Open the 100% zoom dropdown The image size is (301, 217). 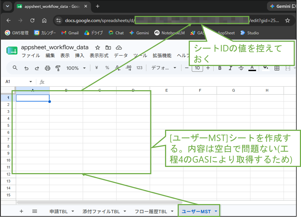pos(76,68)
